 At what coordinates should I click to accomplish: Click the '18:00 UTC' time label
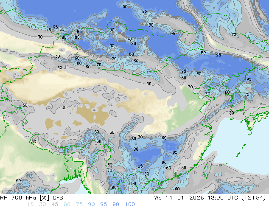pos(223,198)
